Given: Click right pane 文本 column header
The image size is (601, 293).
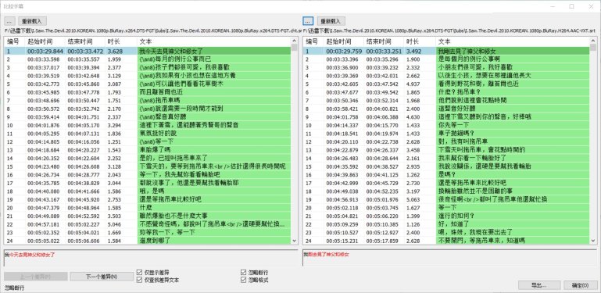Looking at the screenshot, I should (x=513, y=41).
